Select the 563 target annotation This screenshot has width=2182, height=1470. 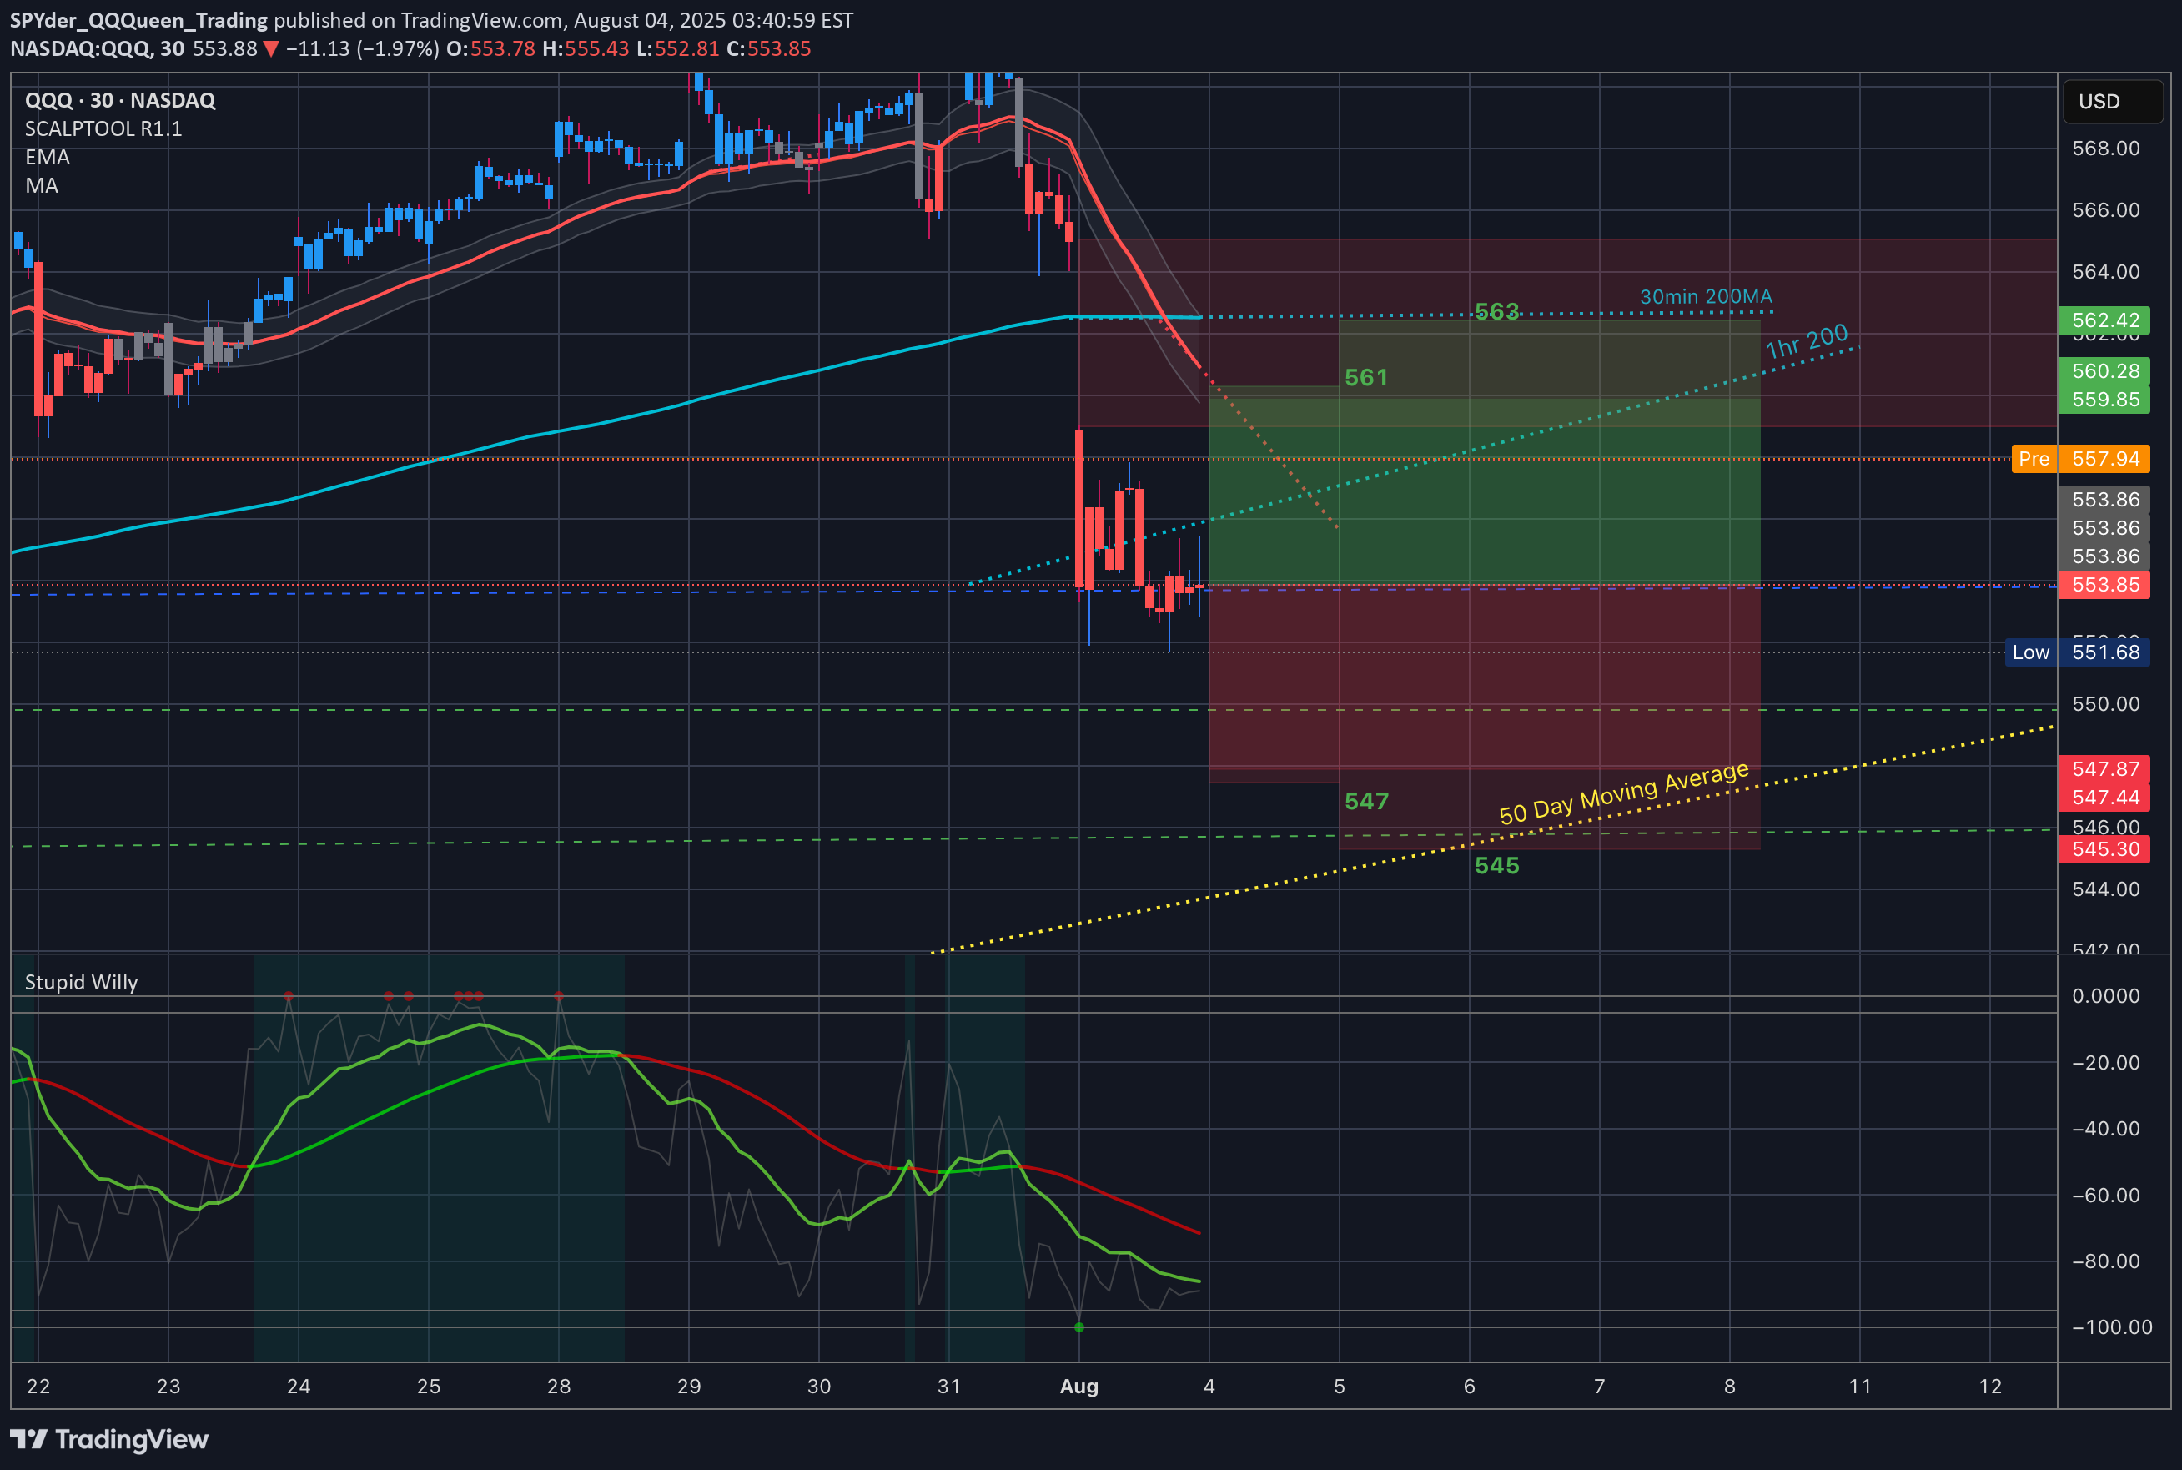[1497, 311]
